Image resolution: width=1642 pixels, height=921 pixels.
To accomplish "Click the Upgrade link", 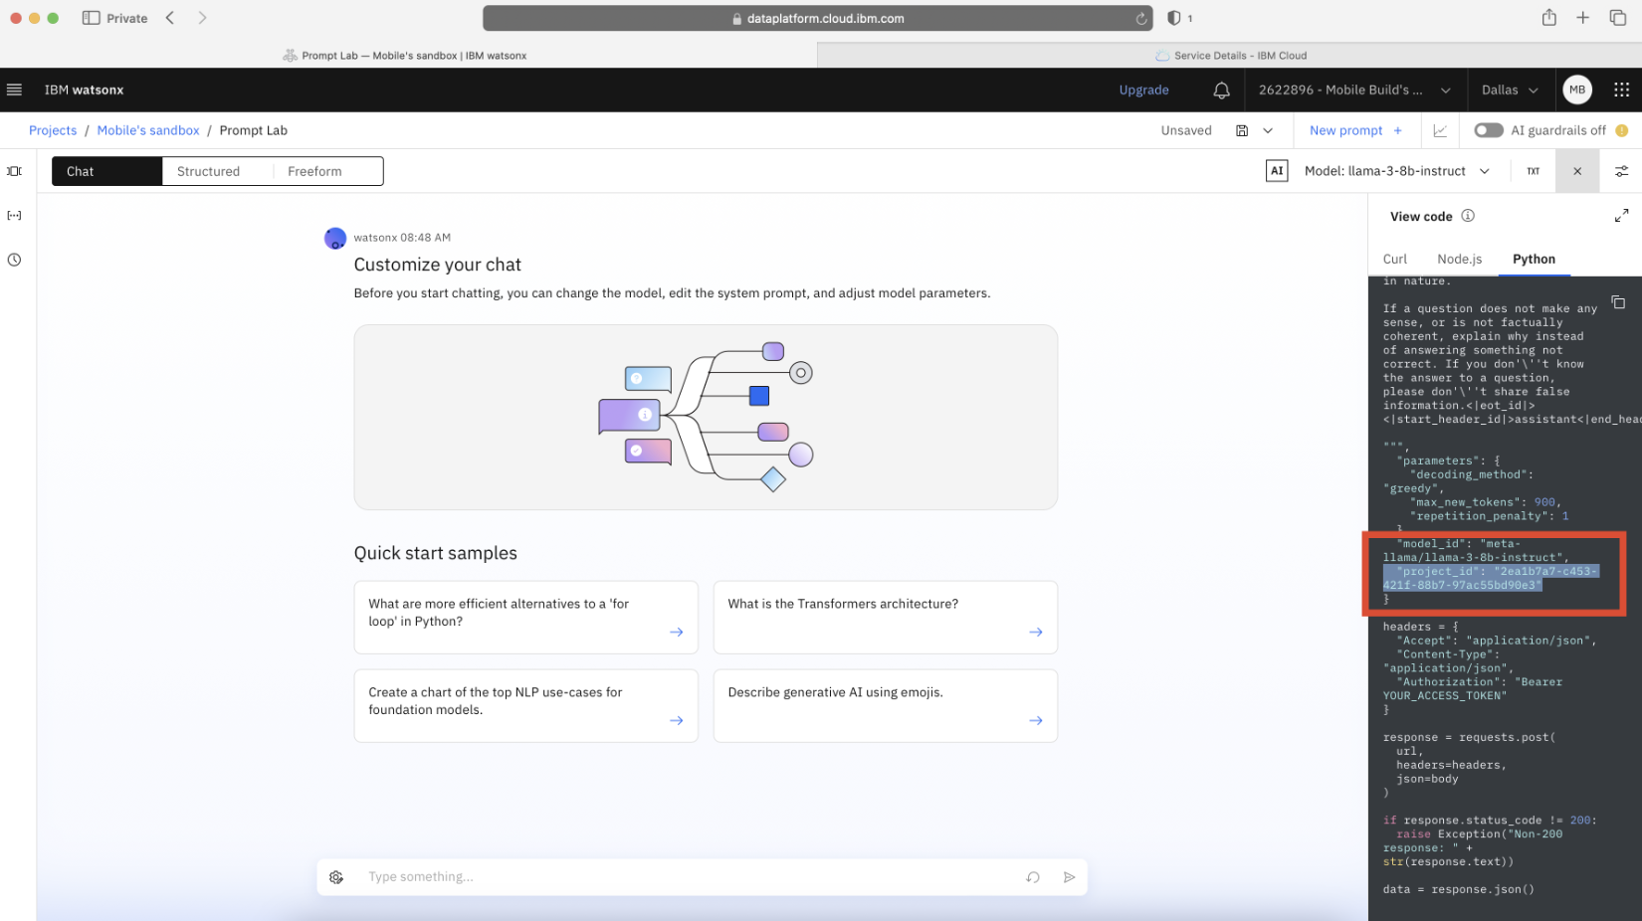I will [x=1143, y=90].
